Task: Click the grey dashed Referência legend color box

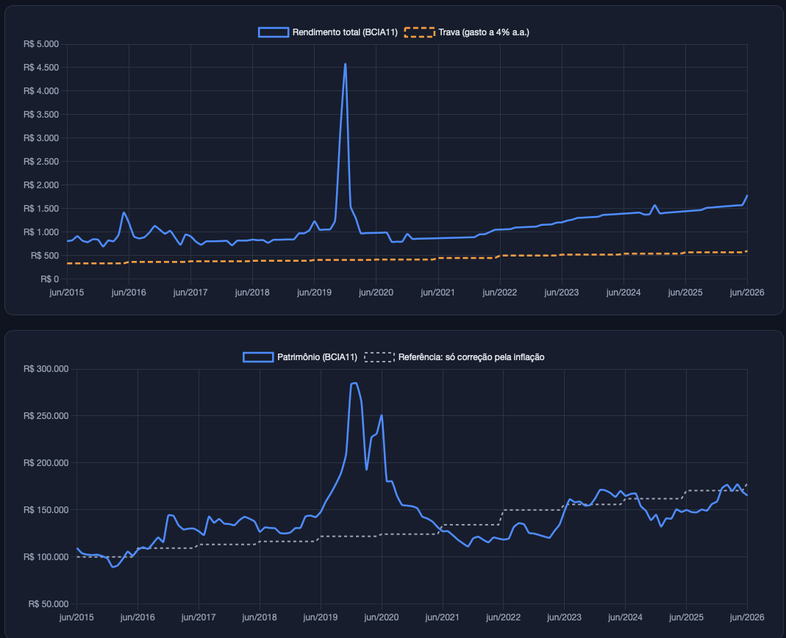Action: click(379, 356)
